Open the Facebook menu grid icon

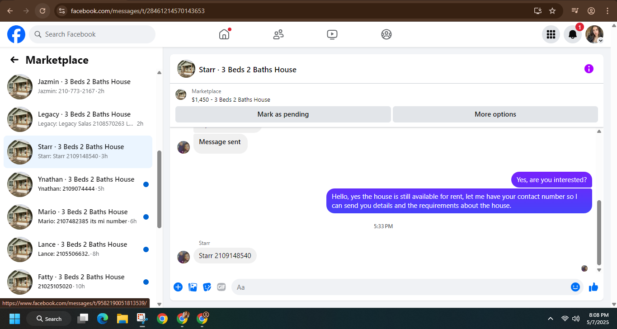(551, 34)
